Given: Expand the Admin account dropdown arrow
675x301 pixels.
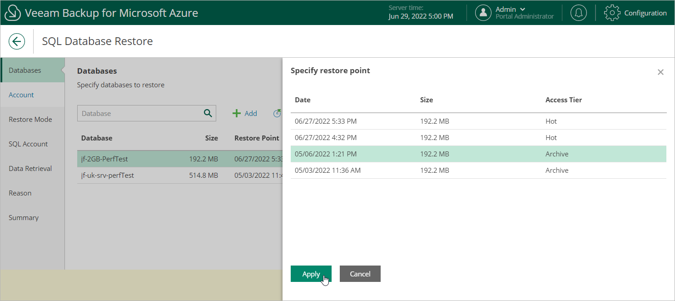Looking at the screenshot, I should tap(523, 9).
